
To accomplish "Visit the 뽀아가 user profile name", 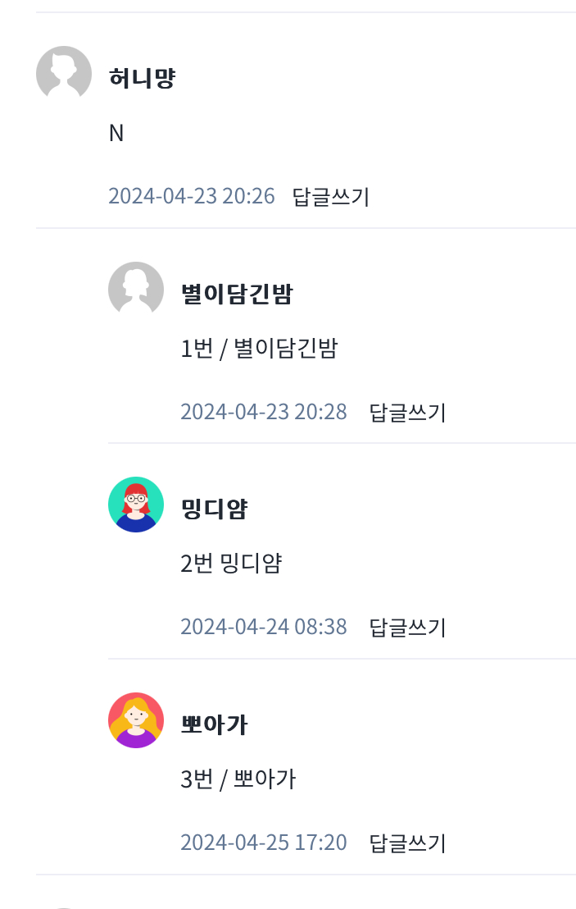I will click(x=214, y=724).
